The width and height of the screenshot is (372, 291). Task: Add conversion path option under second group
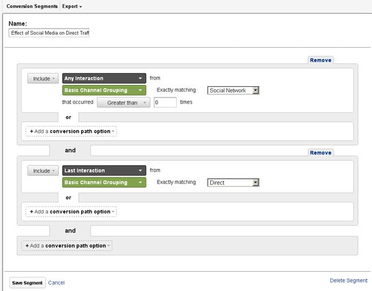71,212
